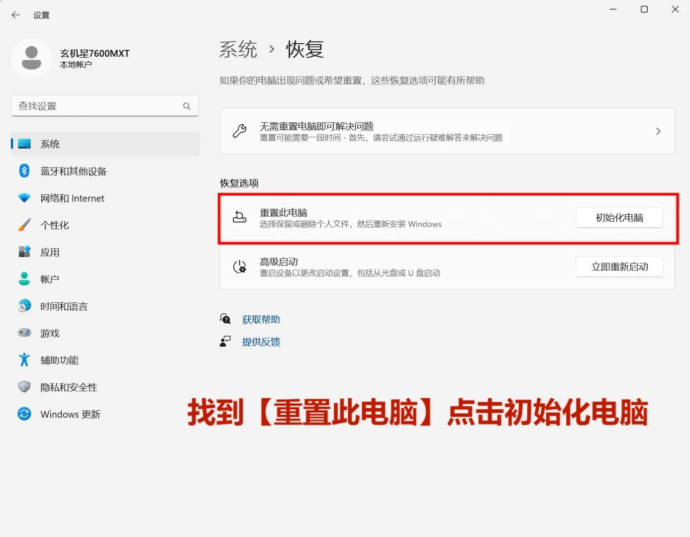Click into the 查找设置 search field
This screenshot has width=690, height=537.
pyautogui.click(x=105, y=106)
